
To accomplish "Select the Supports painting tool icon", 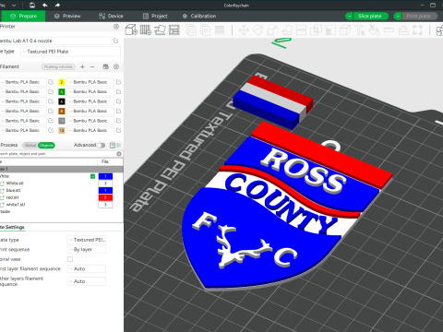I will [330, 30].
